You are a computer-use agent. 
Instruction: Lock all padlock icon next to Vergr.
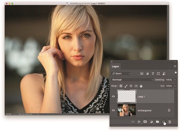[141, 86]
